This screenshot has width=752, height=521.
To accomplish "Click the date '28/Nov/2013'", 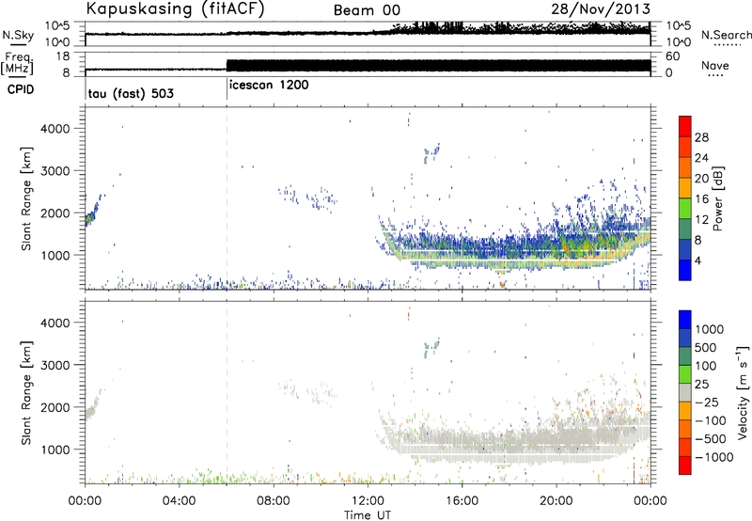I will pos(601,8).
